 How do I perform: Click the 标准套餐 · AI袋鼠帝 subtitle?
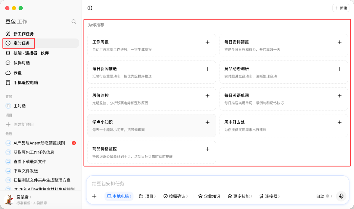pyautogui.click(x=31, y=203)
